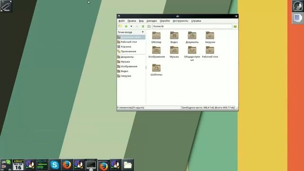The width and height of the screenshot is (304, 171).
Task: Launch Firefox icon next to Skype
Action: (67, 165)
